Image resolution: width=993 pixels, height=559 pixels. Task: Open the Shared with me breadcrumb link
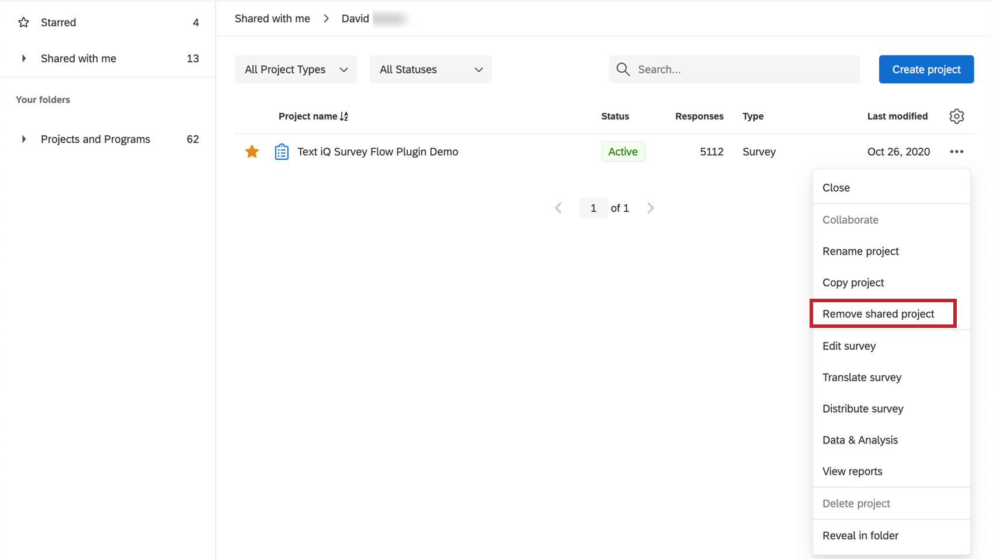pos(272,18)
